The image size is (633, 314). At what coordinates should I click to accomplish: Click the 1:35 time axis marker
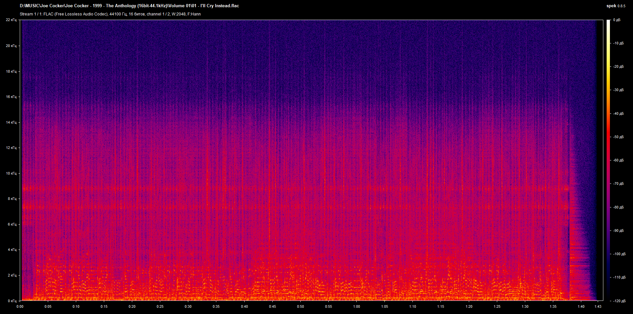click(x=553, y=306)
